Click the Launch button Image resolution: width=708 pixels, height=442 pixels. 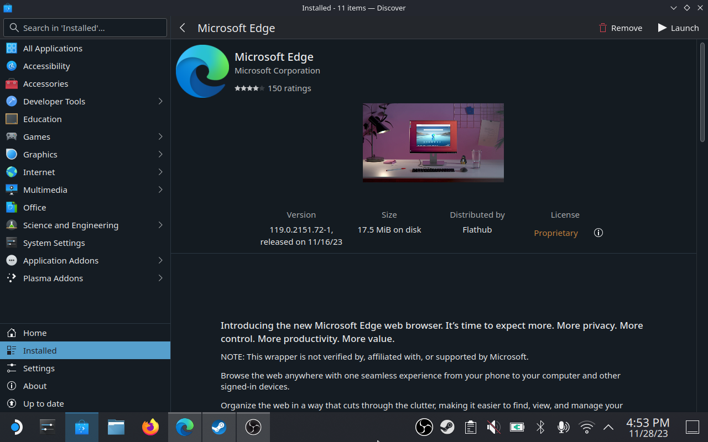click(x=678, y=28)
